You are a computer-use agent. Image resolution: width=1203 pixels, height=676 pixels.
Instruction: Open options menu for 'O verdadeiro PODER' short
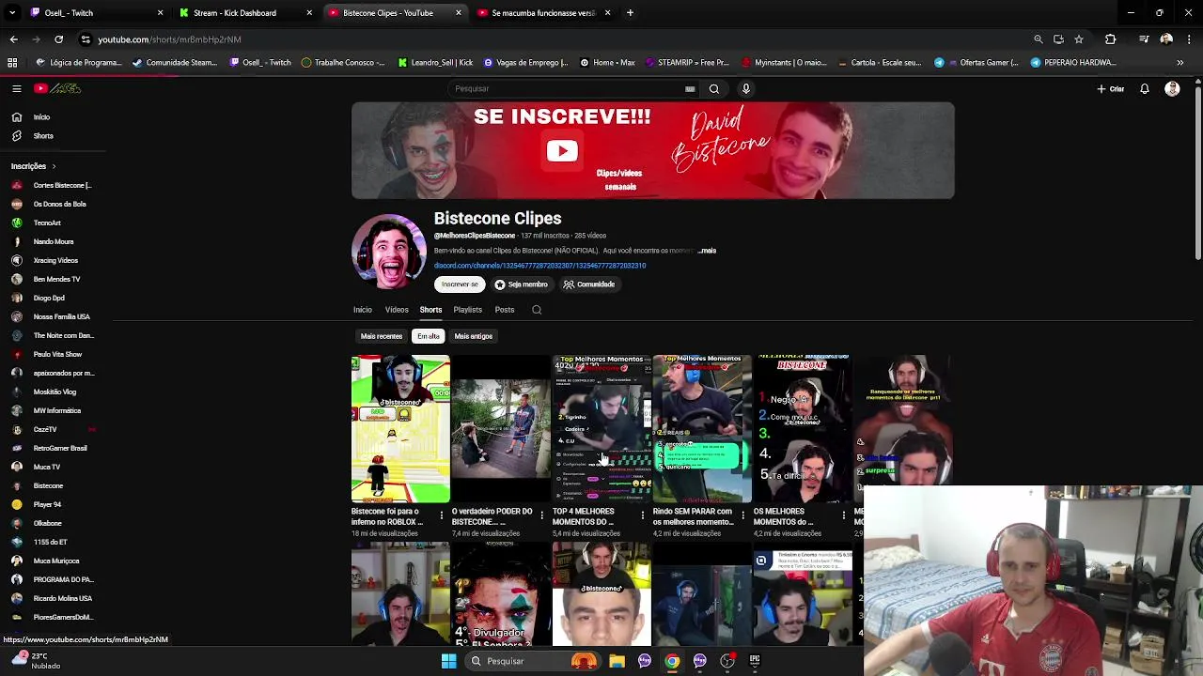point(542,515)
